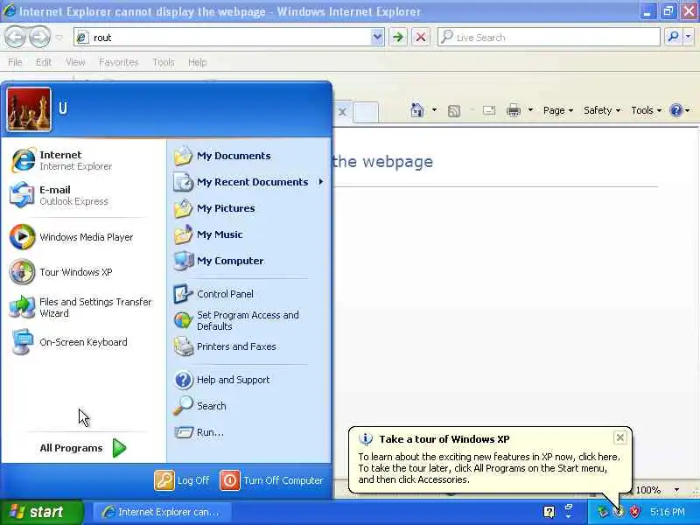Open the File menu

click(15, 62)
